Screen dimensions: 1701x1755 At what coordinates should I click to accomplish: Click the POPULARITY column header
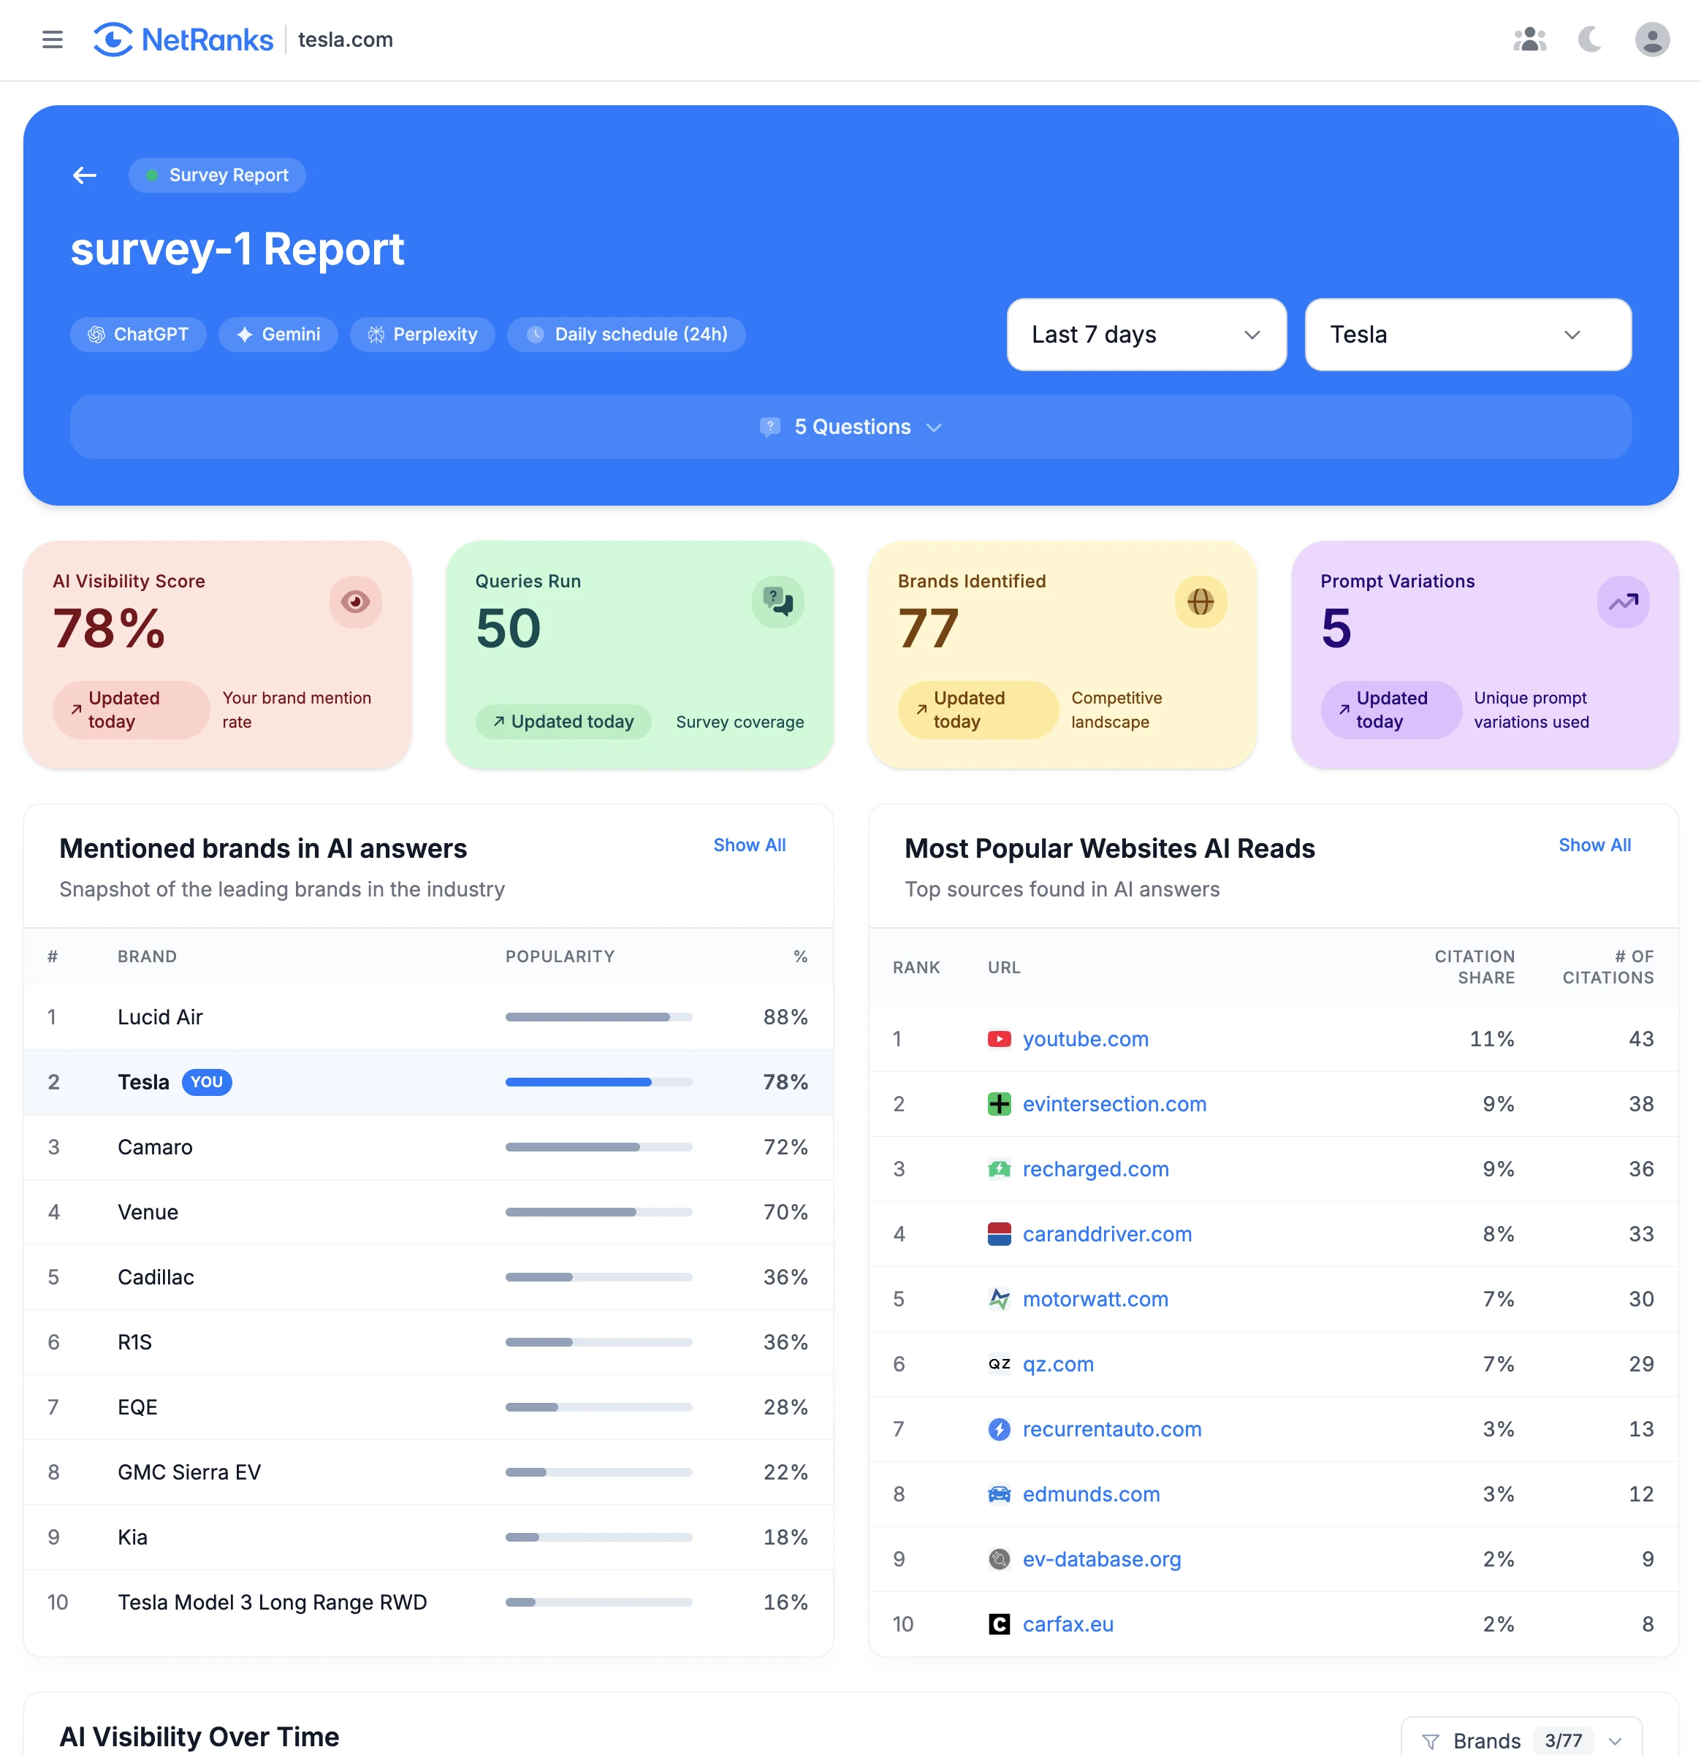click(x=560, y=956)
